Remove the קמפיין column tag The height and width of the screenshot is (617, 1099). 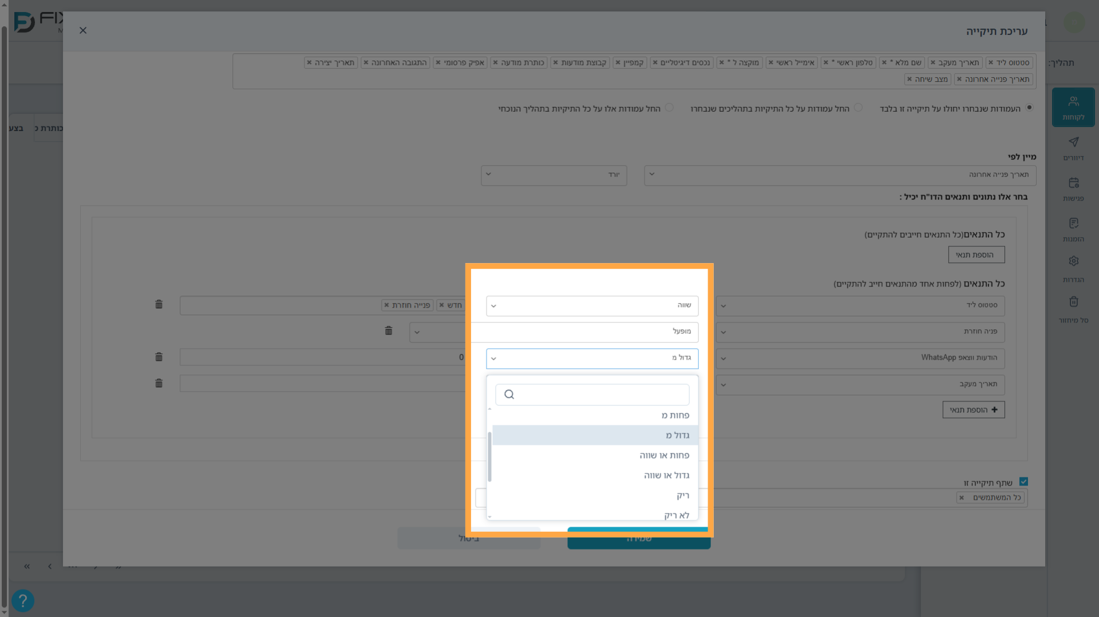tap(618, 63)
